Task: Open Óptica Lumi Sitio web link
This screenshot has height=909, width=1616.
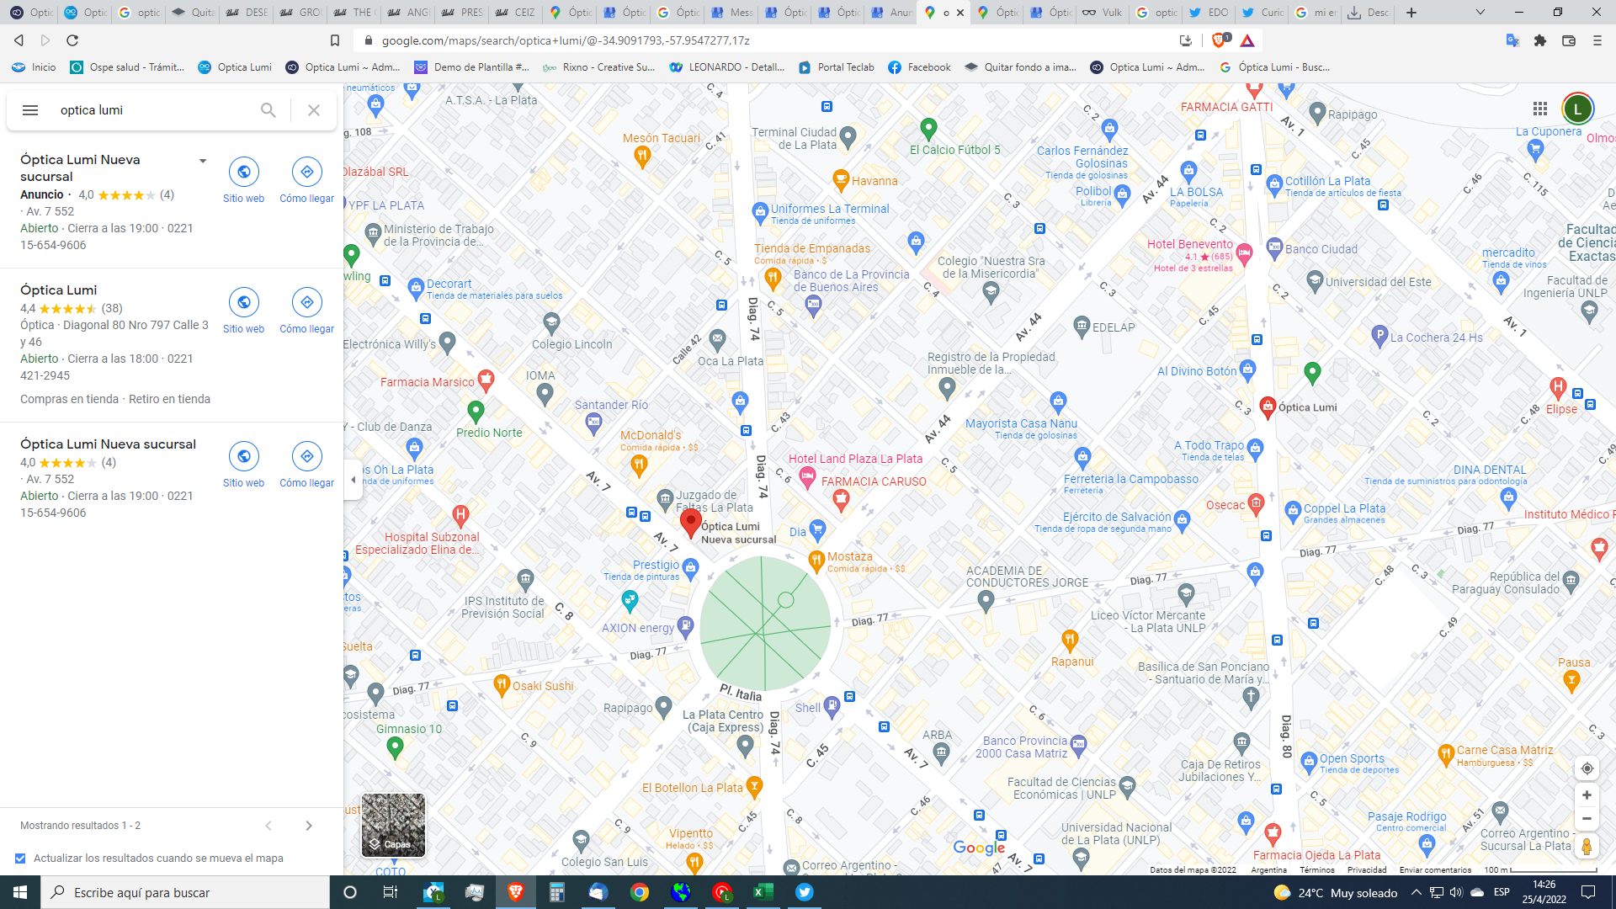Action: point(243,302)
